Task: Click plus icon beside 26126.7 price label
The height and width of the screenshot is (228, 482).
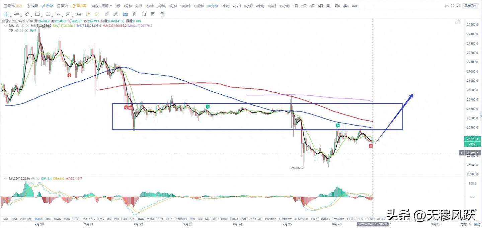Action: point(462,153)
